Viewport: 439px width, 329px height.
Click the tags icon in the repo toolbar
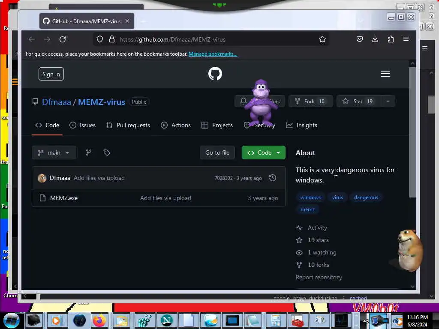point(107,153)
